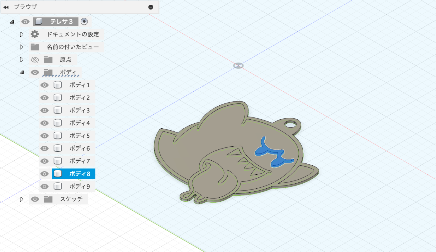Hide ボディ7 with its eye icon
Image resolution: width=436 pixels, height=252 pixels.
coord(45,161)
